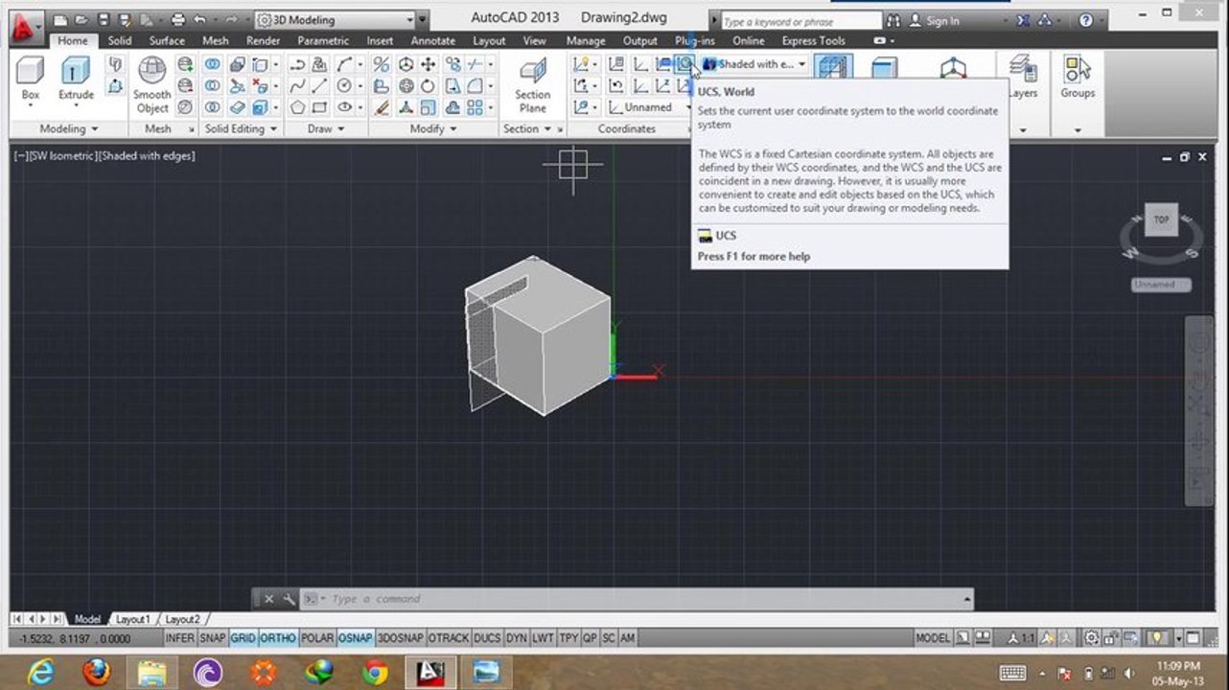Toggle SNAP mode in status bar
This screenshot has width=1229, height=690.
pos(212,638)
